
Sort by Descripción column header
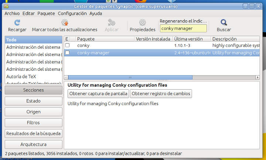click(235, 39)
